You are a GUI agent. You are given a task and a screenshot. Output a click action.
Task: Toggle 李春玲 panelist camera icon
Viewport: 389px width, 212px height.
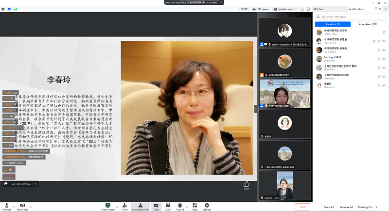384,85
